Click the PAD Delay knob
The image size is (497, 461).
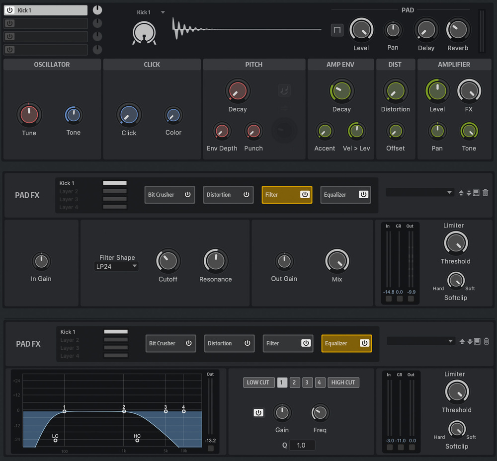click(426, 30)
